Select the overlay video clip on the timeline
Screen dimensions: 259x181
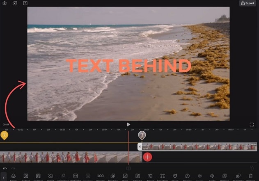pos(199,147)
